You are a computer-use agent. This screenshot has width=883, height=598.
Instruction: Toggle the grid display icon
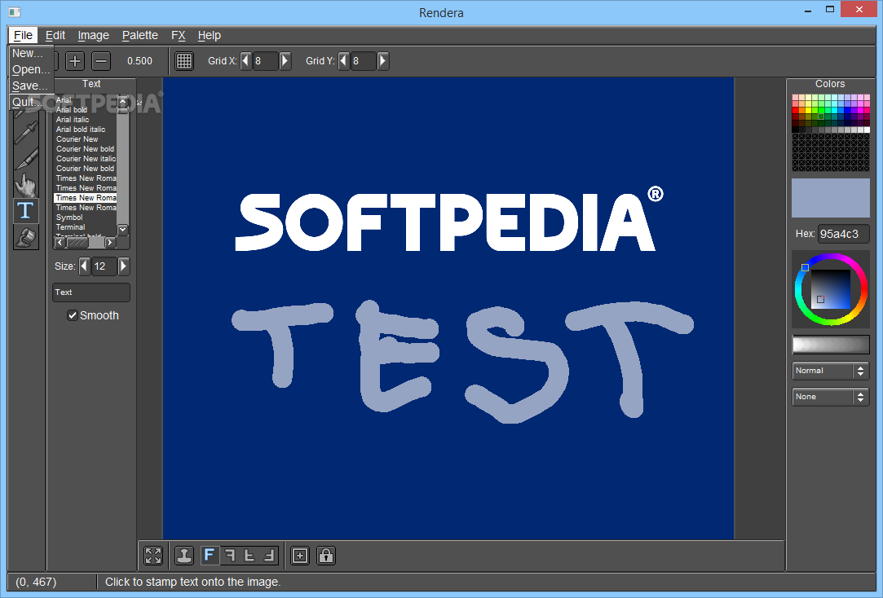(x=184, y=61)
